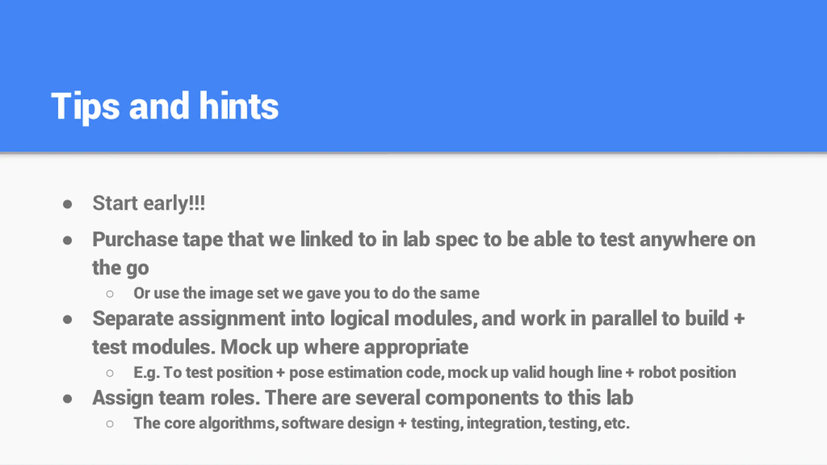827x465 pixels.
Task: Click the 'Assign team roles' bullet text
Action: coord(363,398)
